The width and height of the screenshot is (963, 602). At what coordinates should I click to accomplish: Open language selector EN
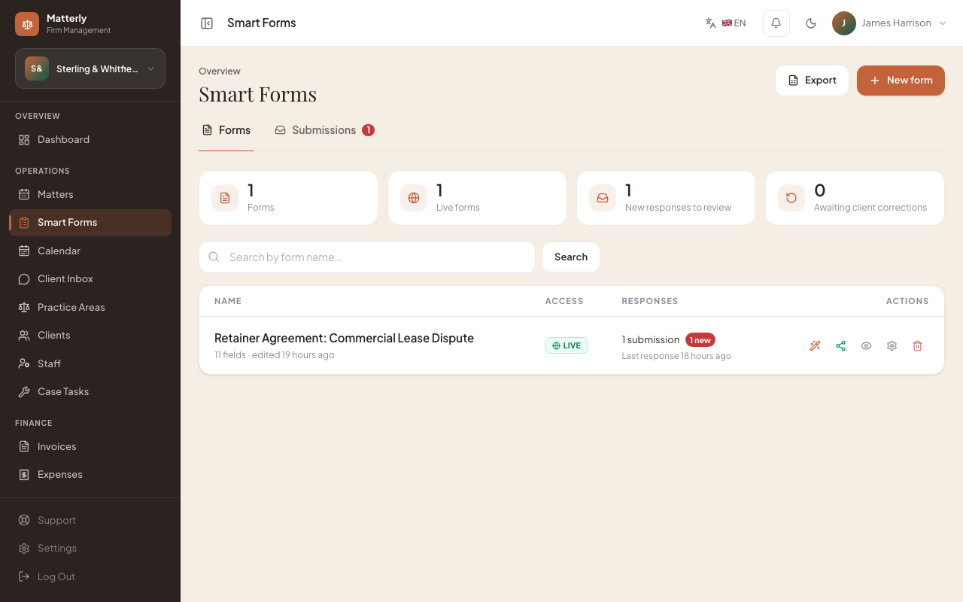pyautogui.click(x=725, y=23)
